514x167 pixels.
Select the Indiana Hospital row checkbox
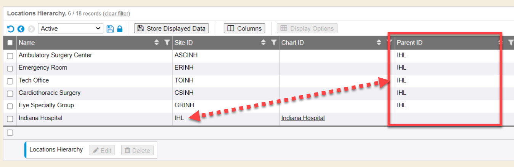tap(10, 119)
